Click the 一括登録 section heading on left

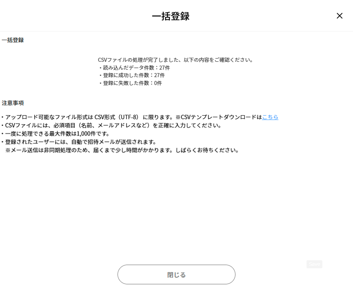coord(13,40)
